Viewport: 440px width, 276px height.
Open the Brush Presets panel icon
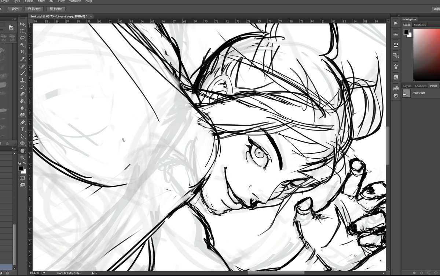396,67
